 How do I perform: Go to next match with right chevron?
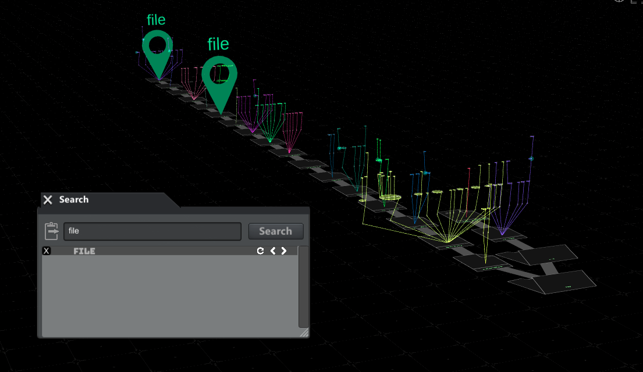point(284,251)
